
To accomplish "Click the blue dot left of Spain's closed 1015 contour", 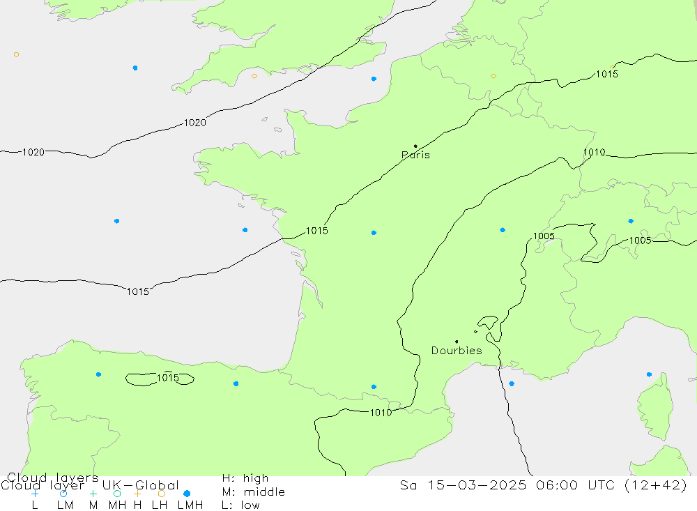I will [x=99, y=374].
